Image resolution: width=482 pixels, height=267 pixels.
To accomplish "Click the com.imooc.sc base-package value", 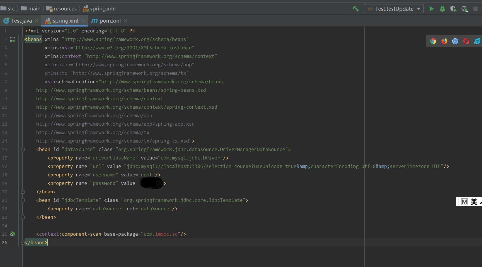I will (x=160, y=234).
